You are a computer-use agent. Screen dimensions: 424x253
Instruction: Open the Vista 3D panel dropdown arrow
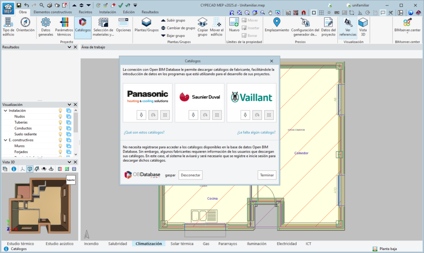(69, 162)
